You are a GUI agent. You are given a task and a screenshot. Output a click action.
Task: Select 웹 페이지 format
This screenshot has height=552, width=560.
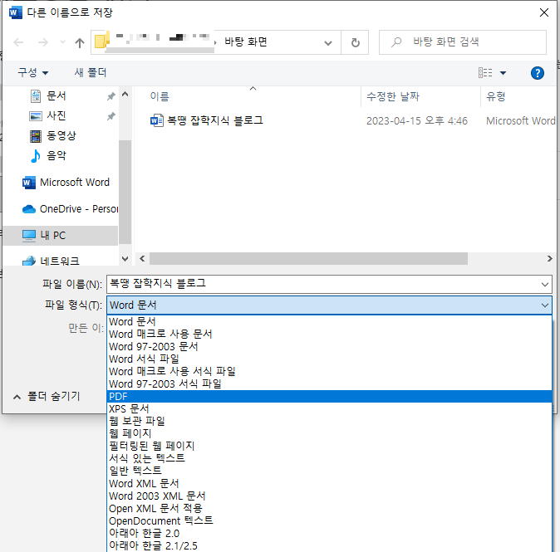(329, 433)
